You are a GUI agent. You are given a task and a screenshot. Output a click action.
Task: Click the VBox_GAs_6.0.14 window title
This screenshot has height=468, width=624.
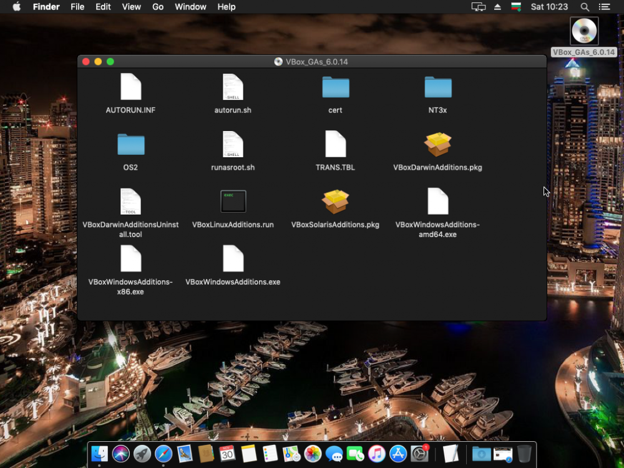(x=317, y=62)
